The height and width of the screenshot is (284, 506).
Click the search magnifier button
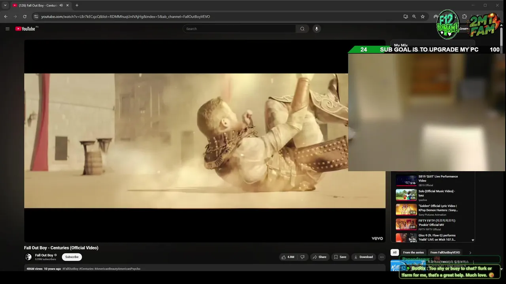tap(302, 29)
